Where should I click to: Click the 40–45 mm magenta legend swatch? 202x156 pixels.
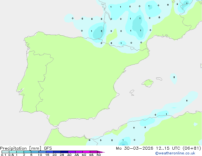coord(86,152)
